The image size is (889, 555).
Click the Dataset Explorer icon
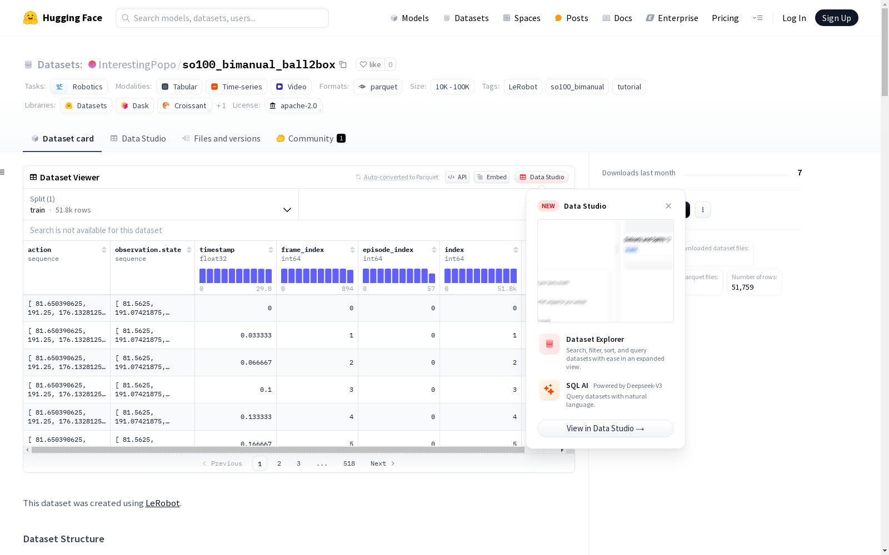[x=550, y=344]
